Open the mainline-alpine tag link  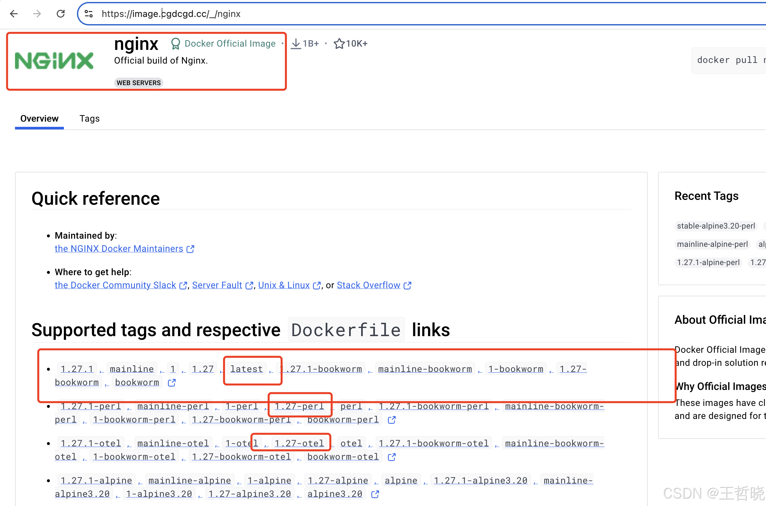click(190, 481)
